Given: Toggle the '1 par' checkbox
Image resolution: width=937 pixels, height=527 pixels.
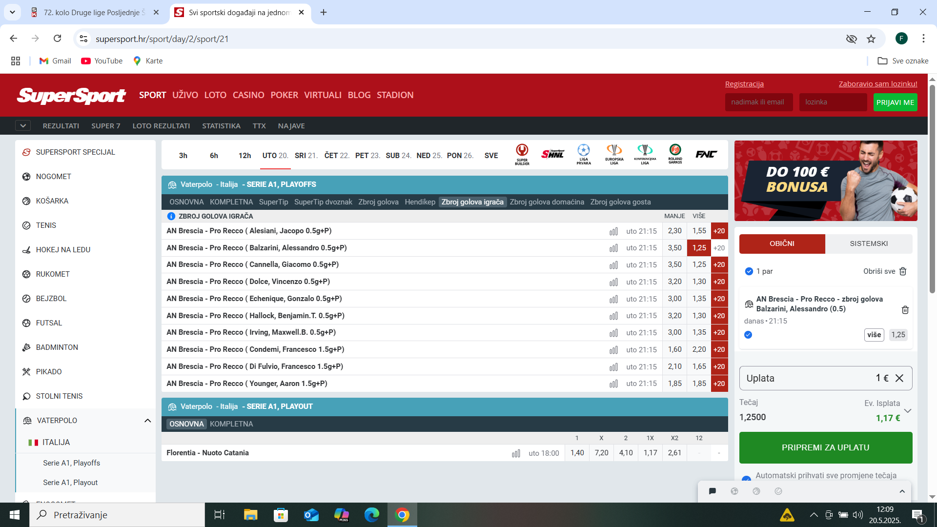Looking at the screenshot, I should tap(749, 271).
